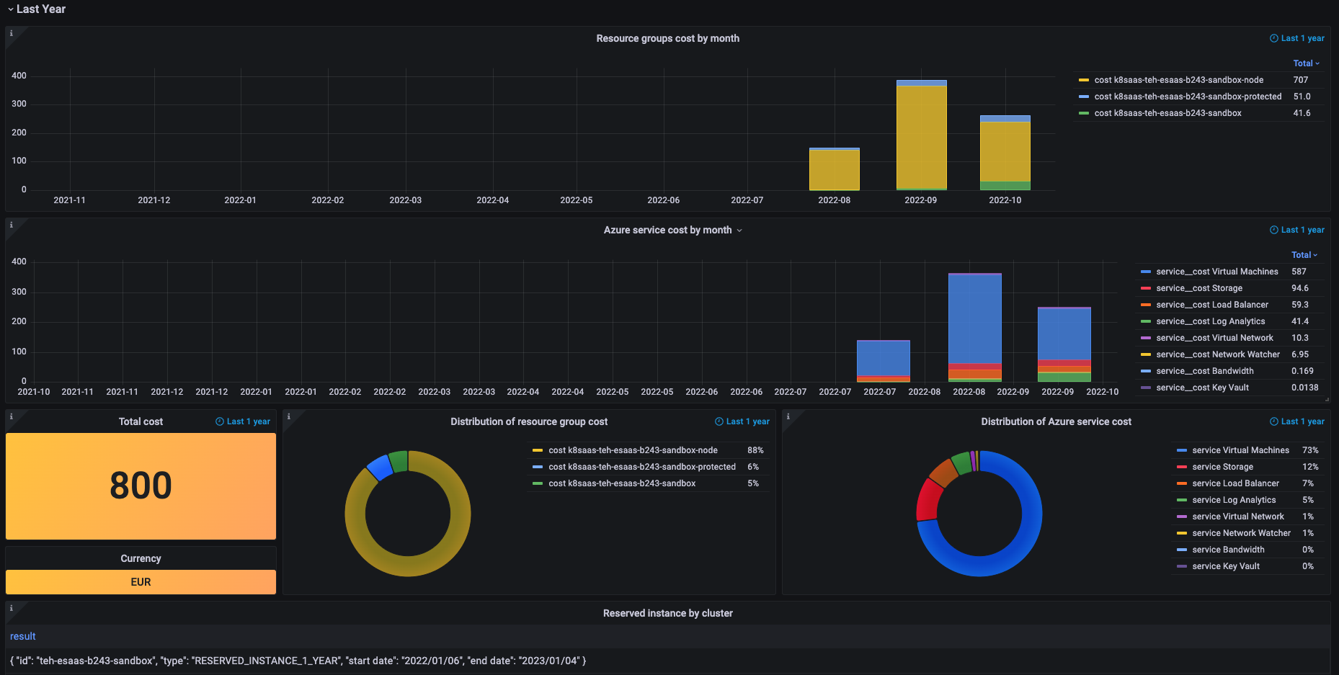Click service Load Balancer pie legend entry

[x=1235, y=483]
